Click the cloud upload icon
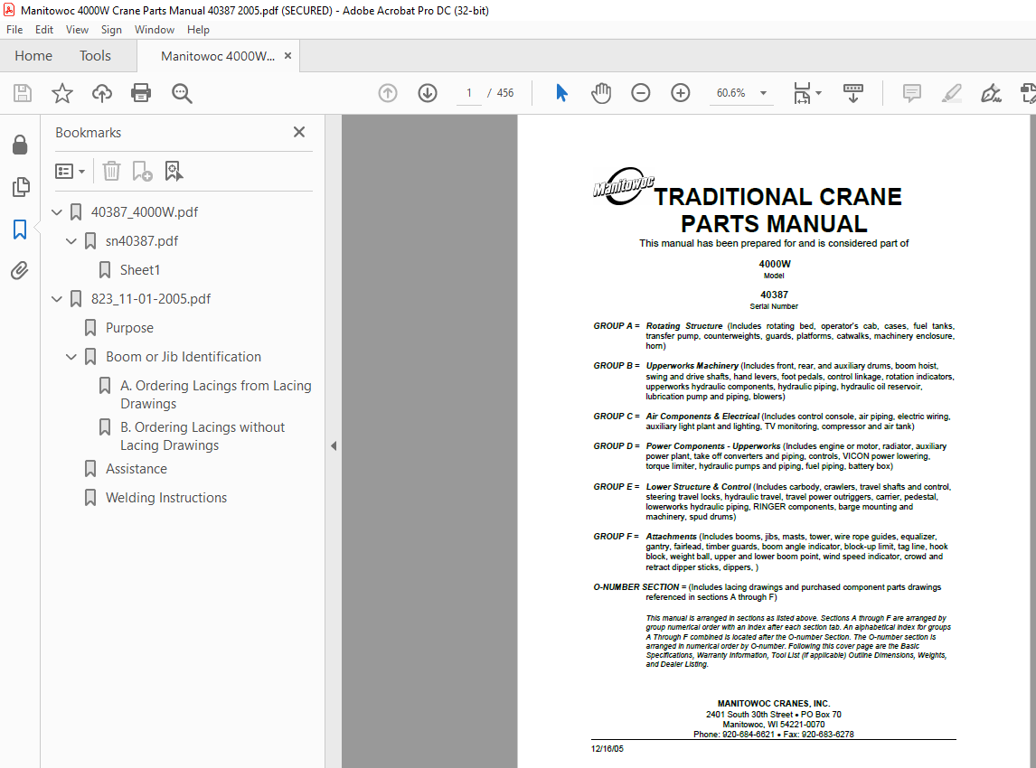Screen dimensions: 1036x768 102,93
